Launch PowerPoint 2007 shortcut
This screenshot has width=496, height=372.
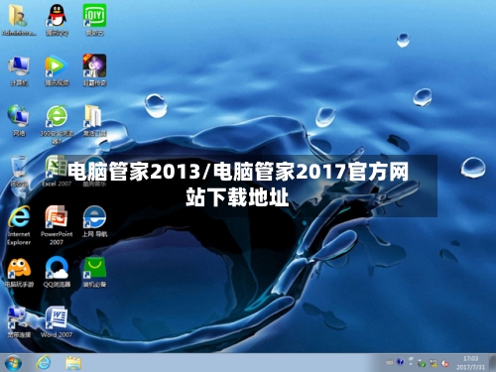57,225
